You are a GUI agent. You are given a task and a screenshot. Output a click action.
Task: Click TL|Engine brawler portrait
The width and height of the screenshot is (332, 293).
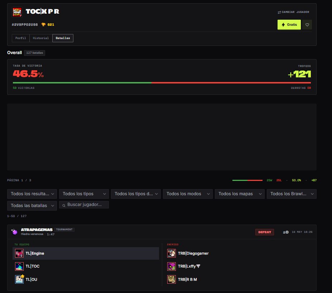click(x=19, y=253)
